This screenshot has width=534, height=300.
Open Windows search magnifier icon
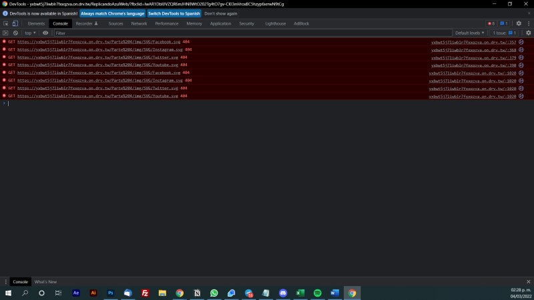(25, 293)
